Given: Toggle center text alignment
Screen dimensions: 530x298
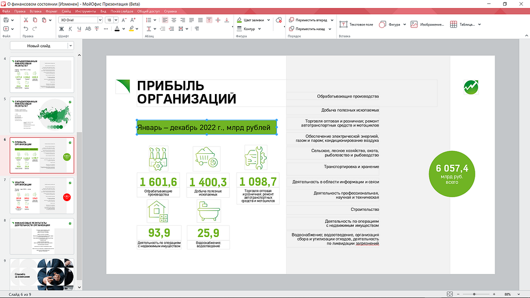Looking at the screenshot, I should [174, 21].
